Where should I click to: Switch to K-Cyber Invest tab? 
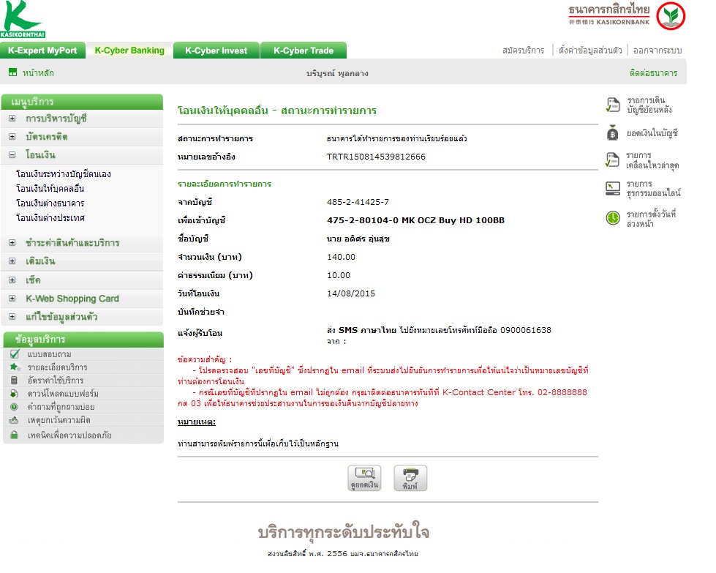[x=216, y=50]
